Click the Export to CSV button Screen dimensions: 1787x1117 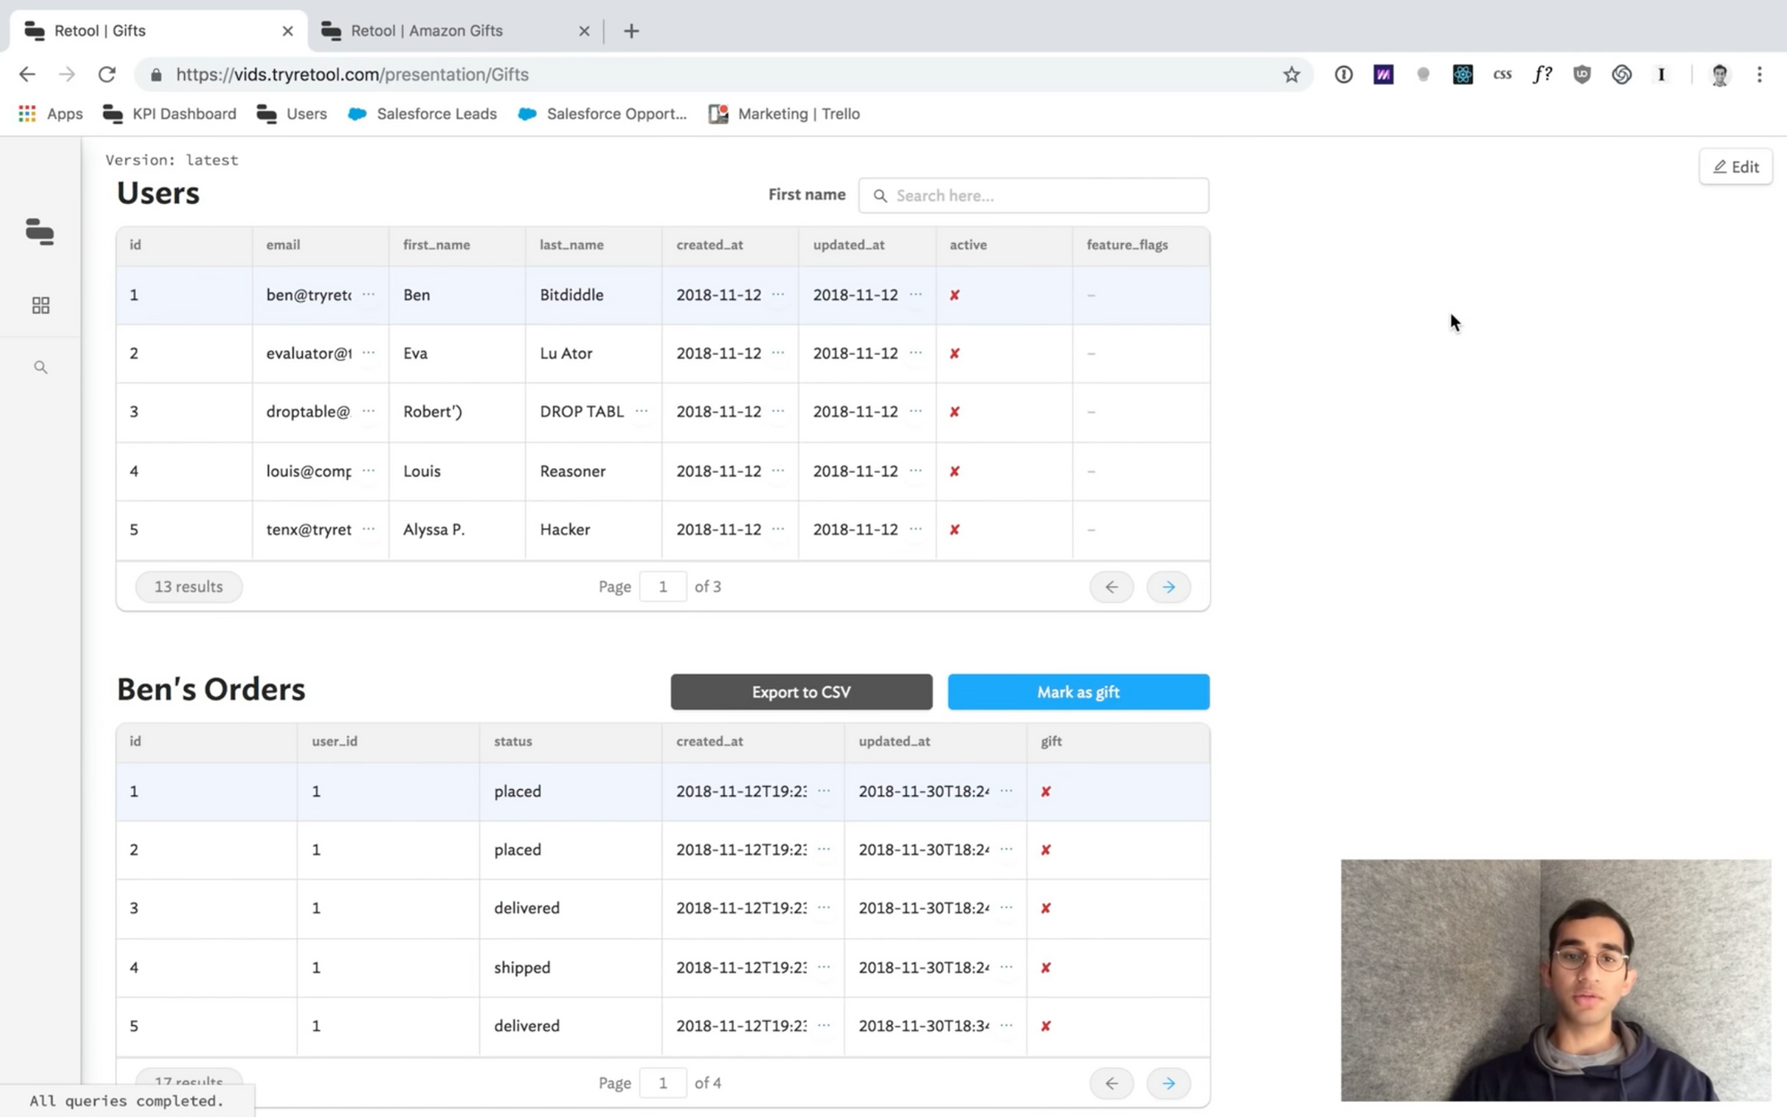(801, 692)
